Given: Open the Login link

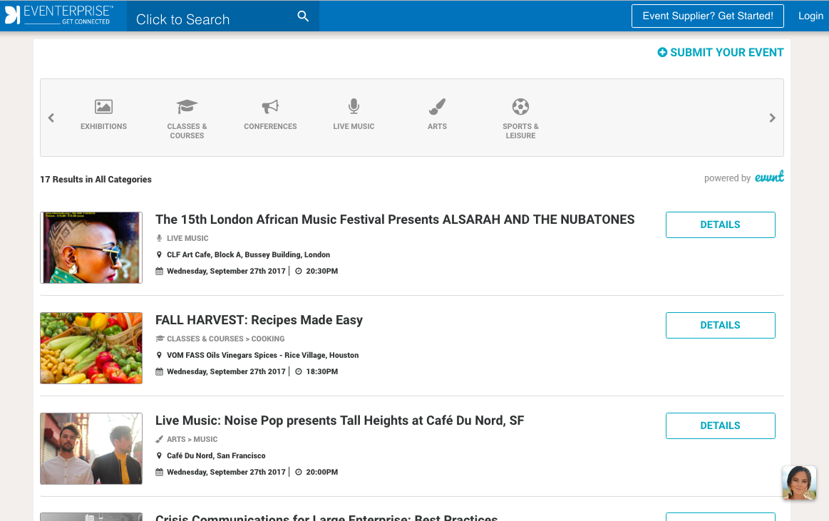Looking at the screenshot, I should (810, 16).
